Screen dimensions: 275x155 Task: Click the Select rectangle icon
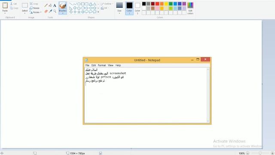coord(25,6)
